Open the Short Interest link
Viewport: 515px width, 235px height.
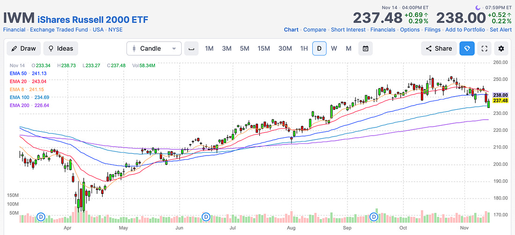(x=348, y=29)
